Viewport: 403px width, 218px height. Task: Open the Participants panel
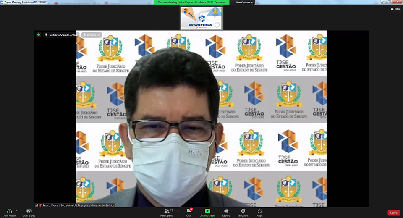coord(167,211)
